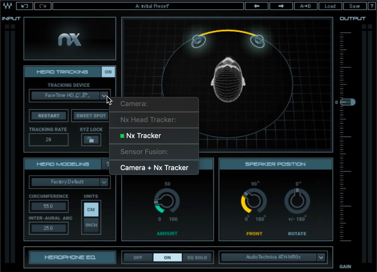Toggle Head Tracking ON switch
377x272 pixels.
click(x=108, y=72)
